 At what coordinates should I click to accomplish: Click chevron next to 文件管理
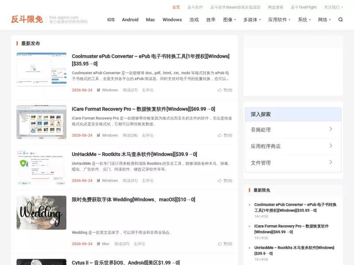331,162
